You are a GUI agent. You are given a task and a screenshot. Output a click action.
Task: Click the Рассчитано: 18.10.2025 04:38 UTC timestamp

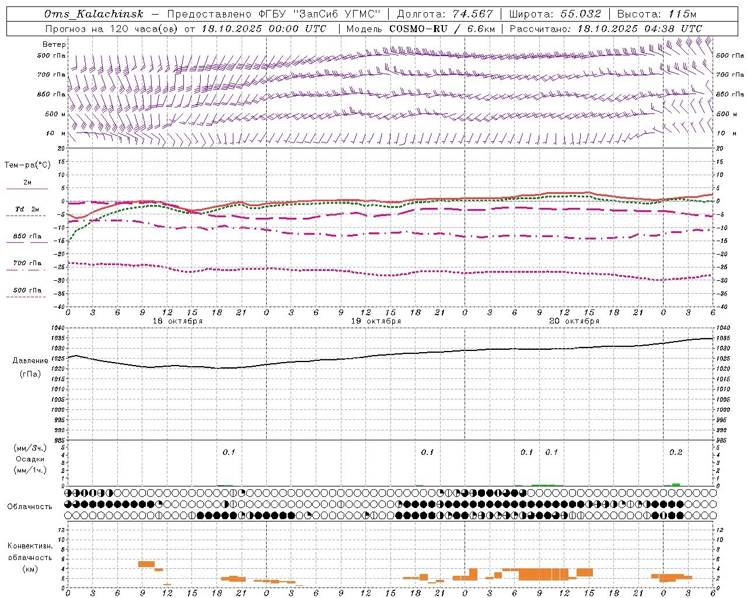606,29
